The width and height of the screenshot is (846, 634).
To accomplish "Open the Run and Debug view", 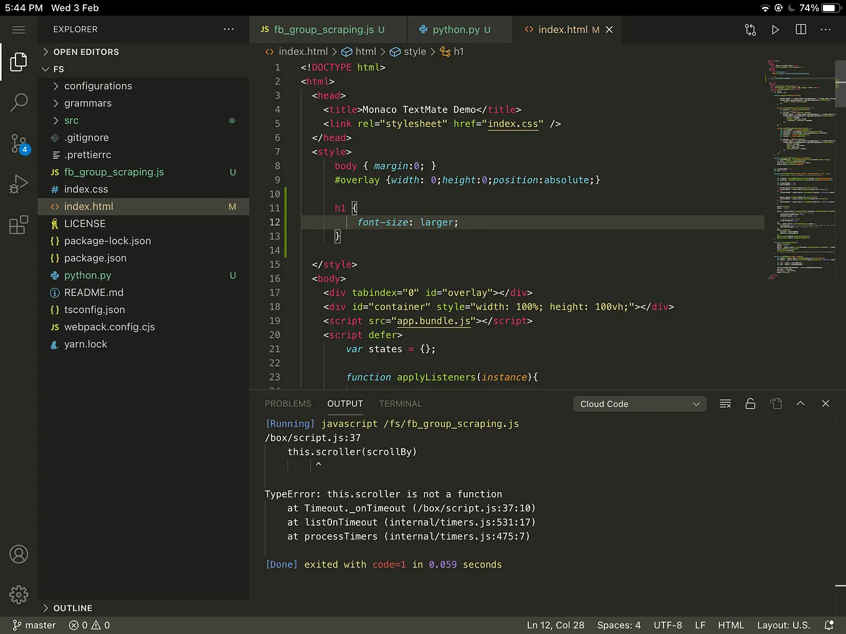I will [19, 184].
